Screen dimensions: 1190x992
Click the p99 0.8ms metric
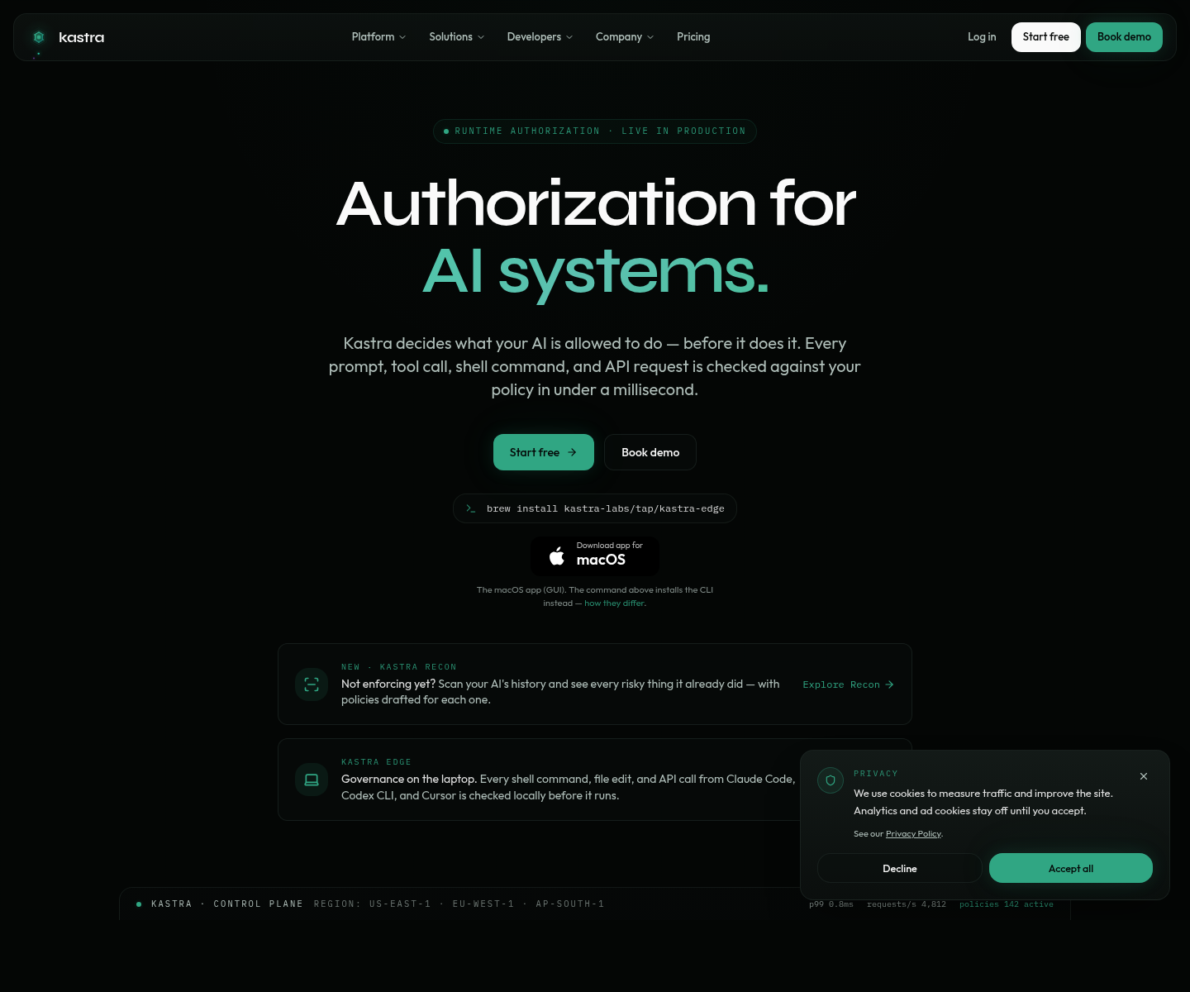(831, 904)
